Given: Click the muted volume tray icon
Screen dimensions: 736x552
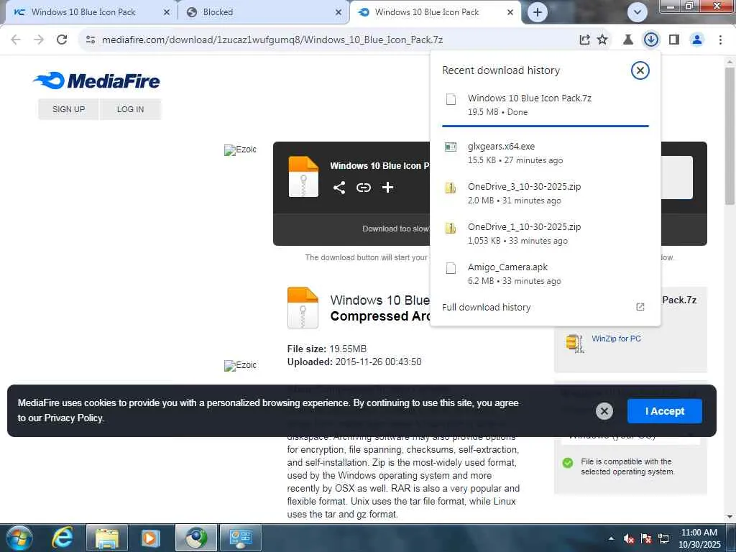Looking at the screenshot, I should [629, 538].
